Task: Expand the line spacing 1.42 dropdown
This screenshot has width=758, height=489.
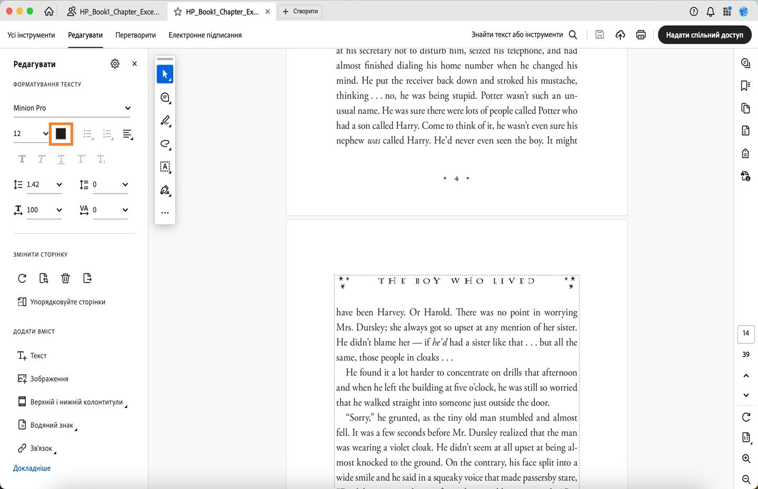Action: [x=44, y=185]
